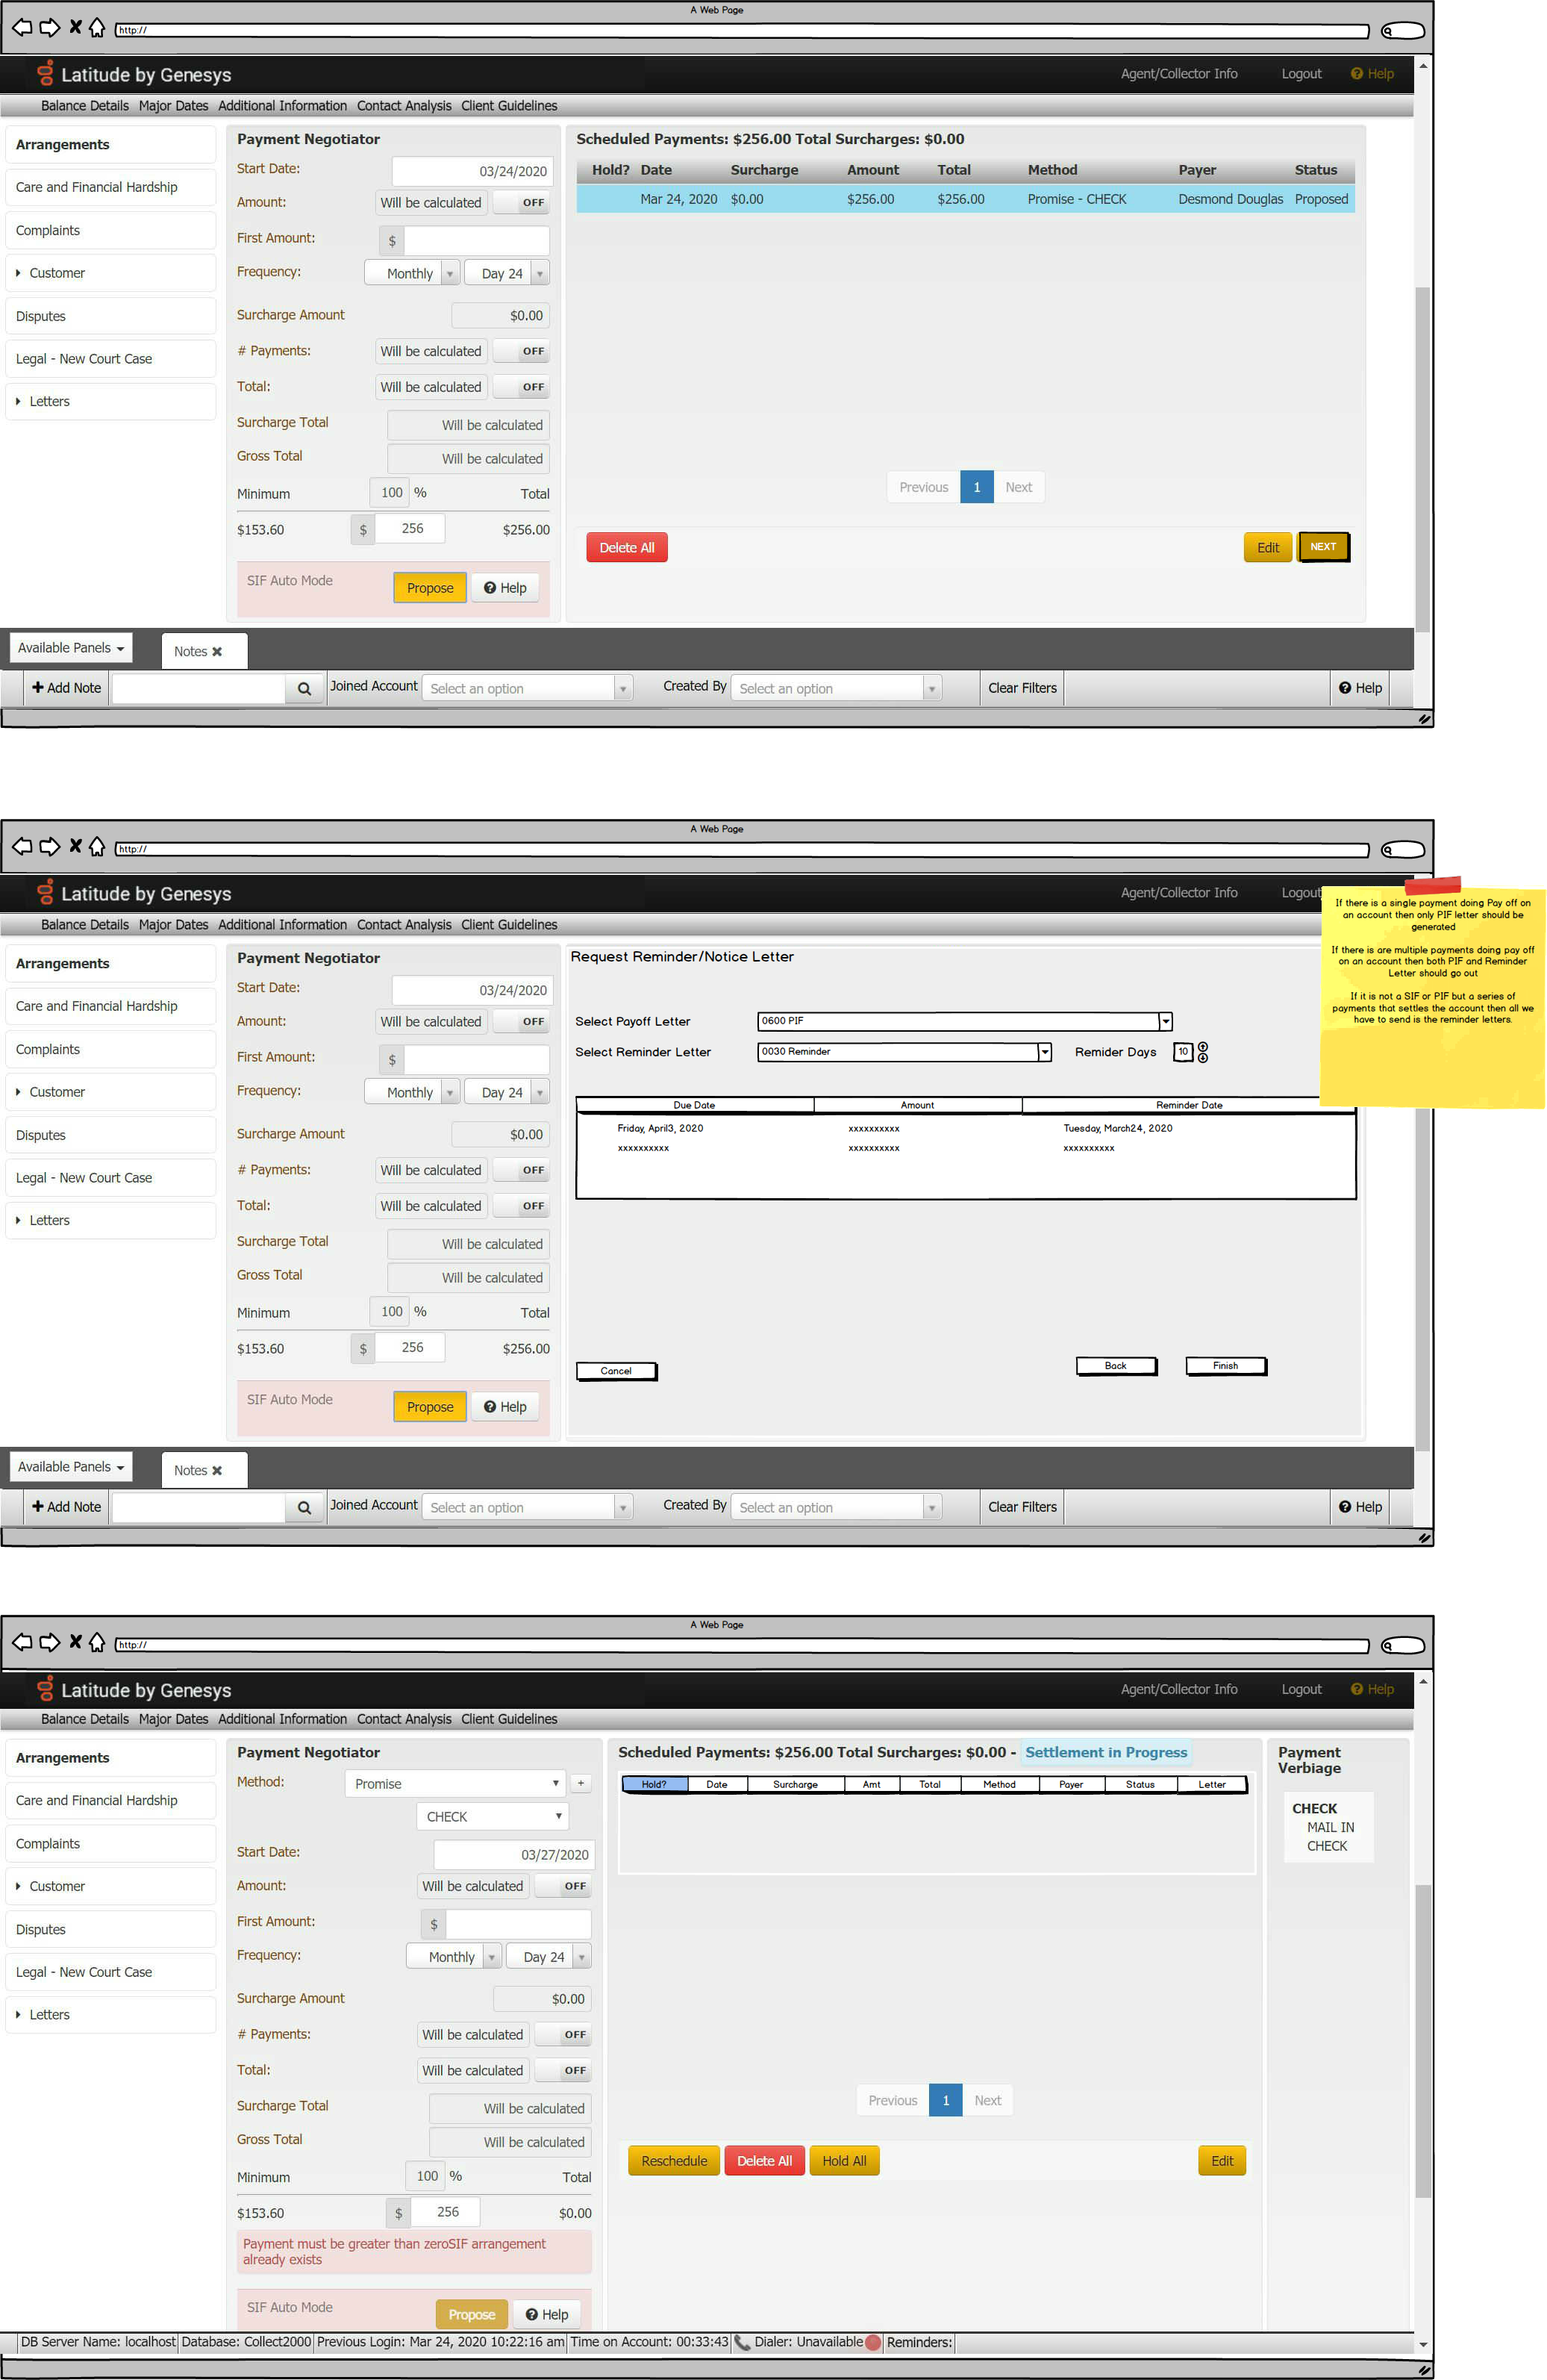The width and height of the screenshot is (1547, 2380).
Task: Click the Start Date field in top negotiator
Action: [x=469, y=171]
